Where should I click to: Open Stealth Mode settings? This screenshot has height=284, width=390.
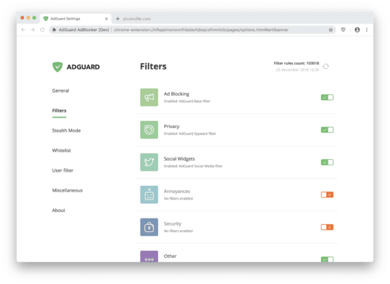(x=66, y=131)
